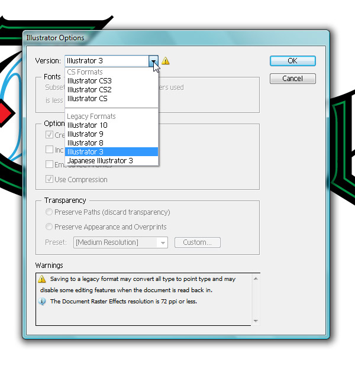
Task: Choose Japanese Illustrator 3 format
Action: pyautogui.click(x=112, y=161)
